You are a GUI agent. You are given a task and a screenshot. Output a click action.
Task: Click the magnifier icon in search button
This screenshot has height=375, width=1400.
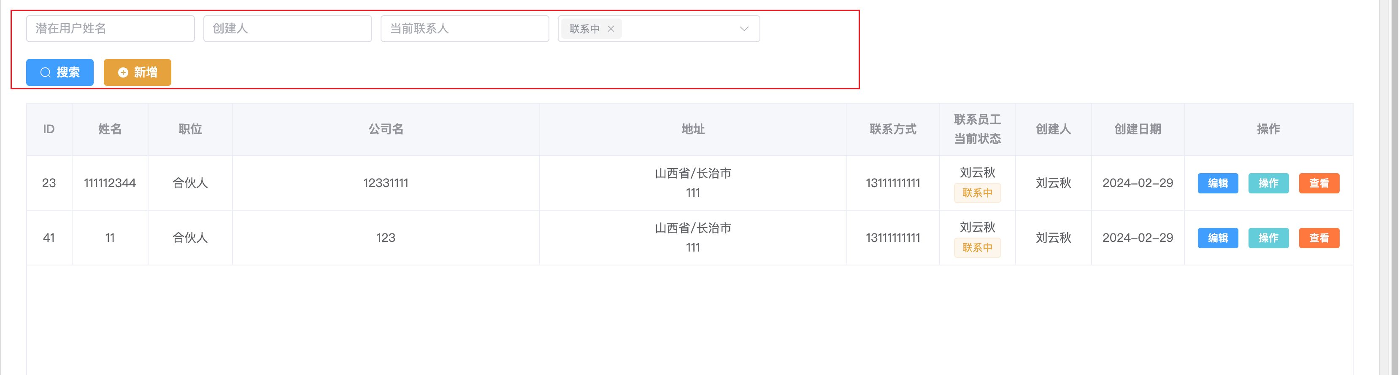point(46,72)
